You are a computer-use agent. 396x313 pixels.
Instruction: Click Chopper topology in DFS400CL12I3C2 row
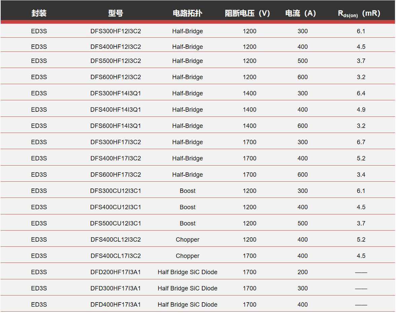[187, 240]
